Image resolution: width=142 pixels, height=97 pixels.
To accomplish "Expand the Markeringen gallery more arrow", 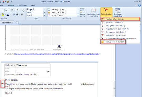I will click(x=78, y=15).
